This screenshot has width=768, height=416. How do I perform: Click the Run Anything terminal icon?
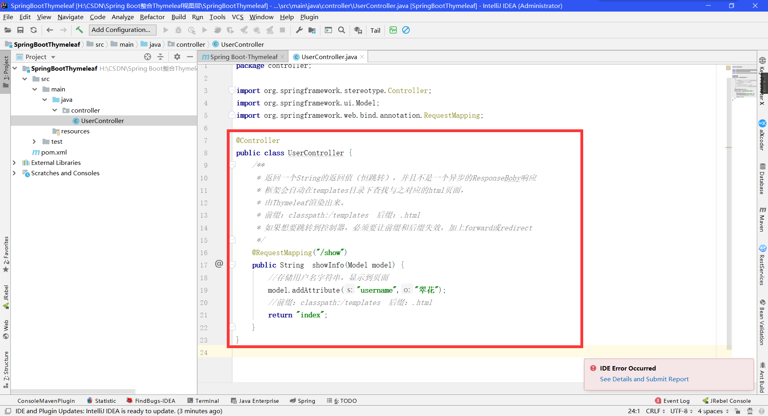coord(328,30)
